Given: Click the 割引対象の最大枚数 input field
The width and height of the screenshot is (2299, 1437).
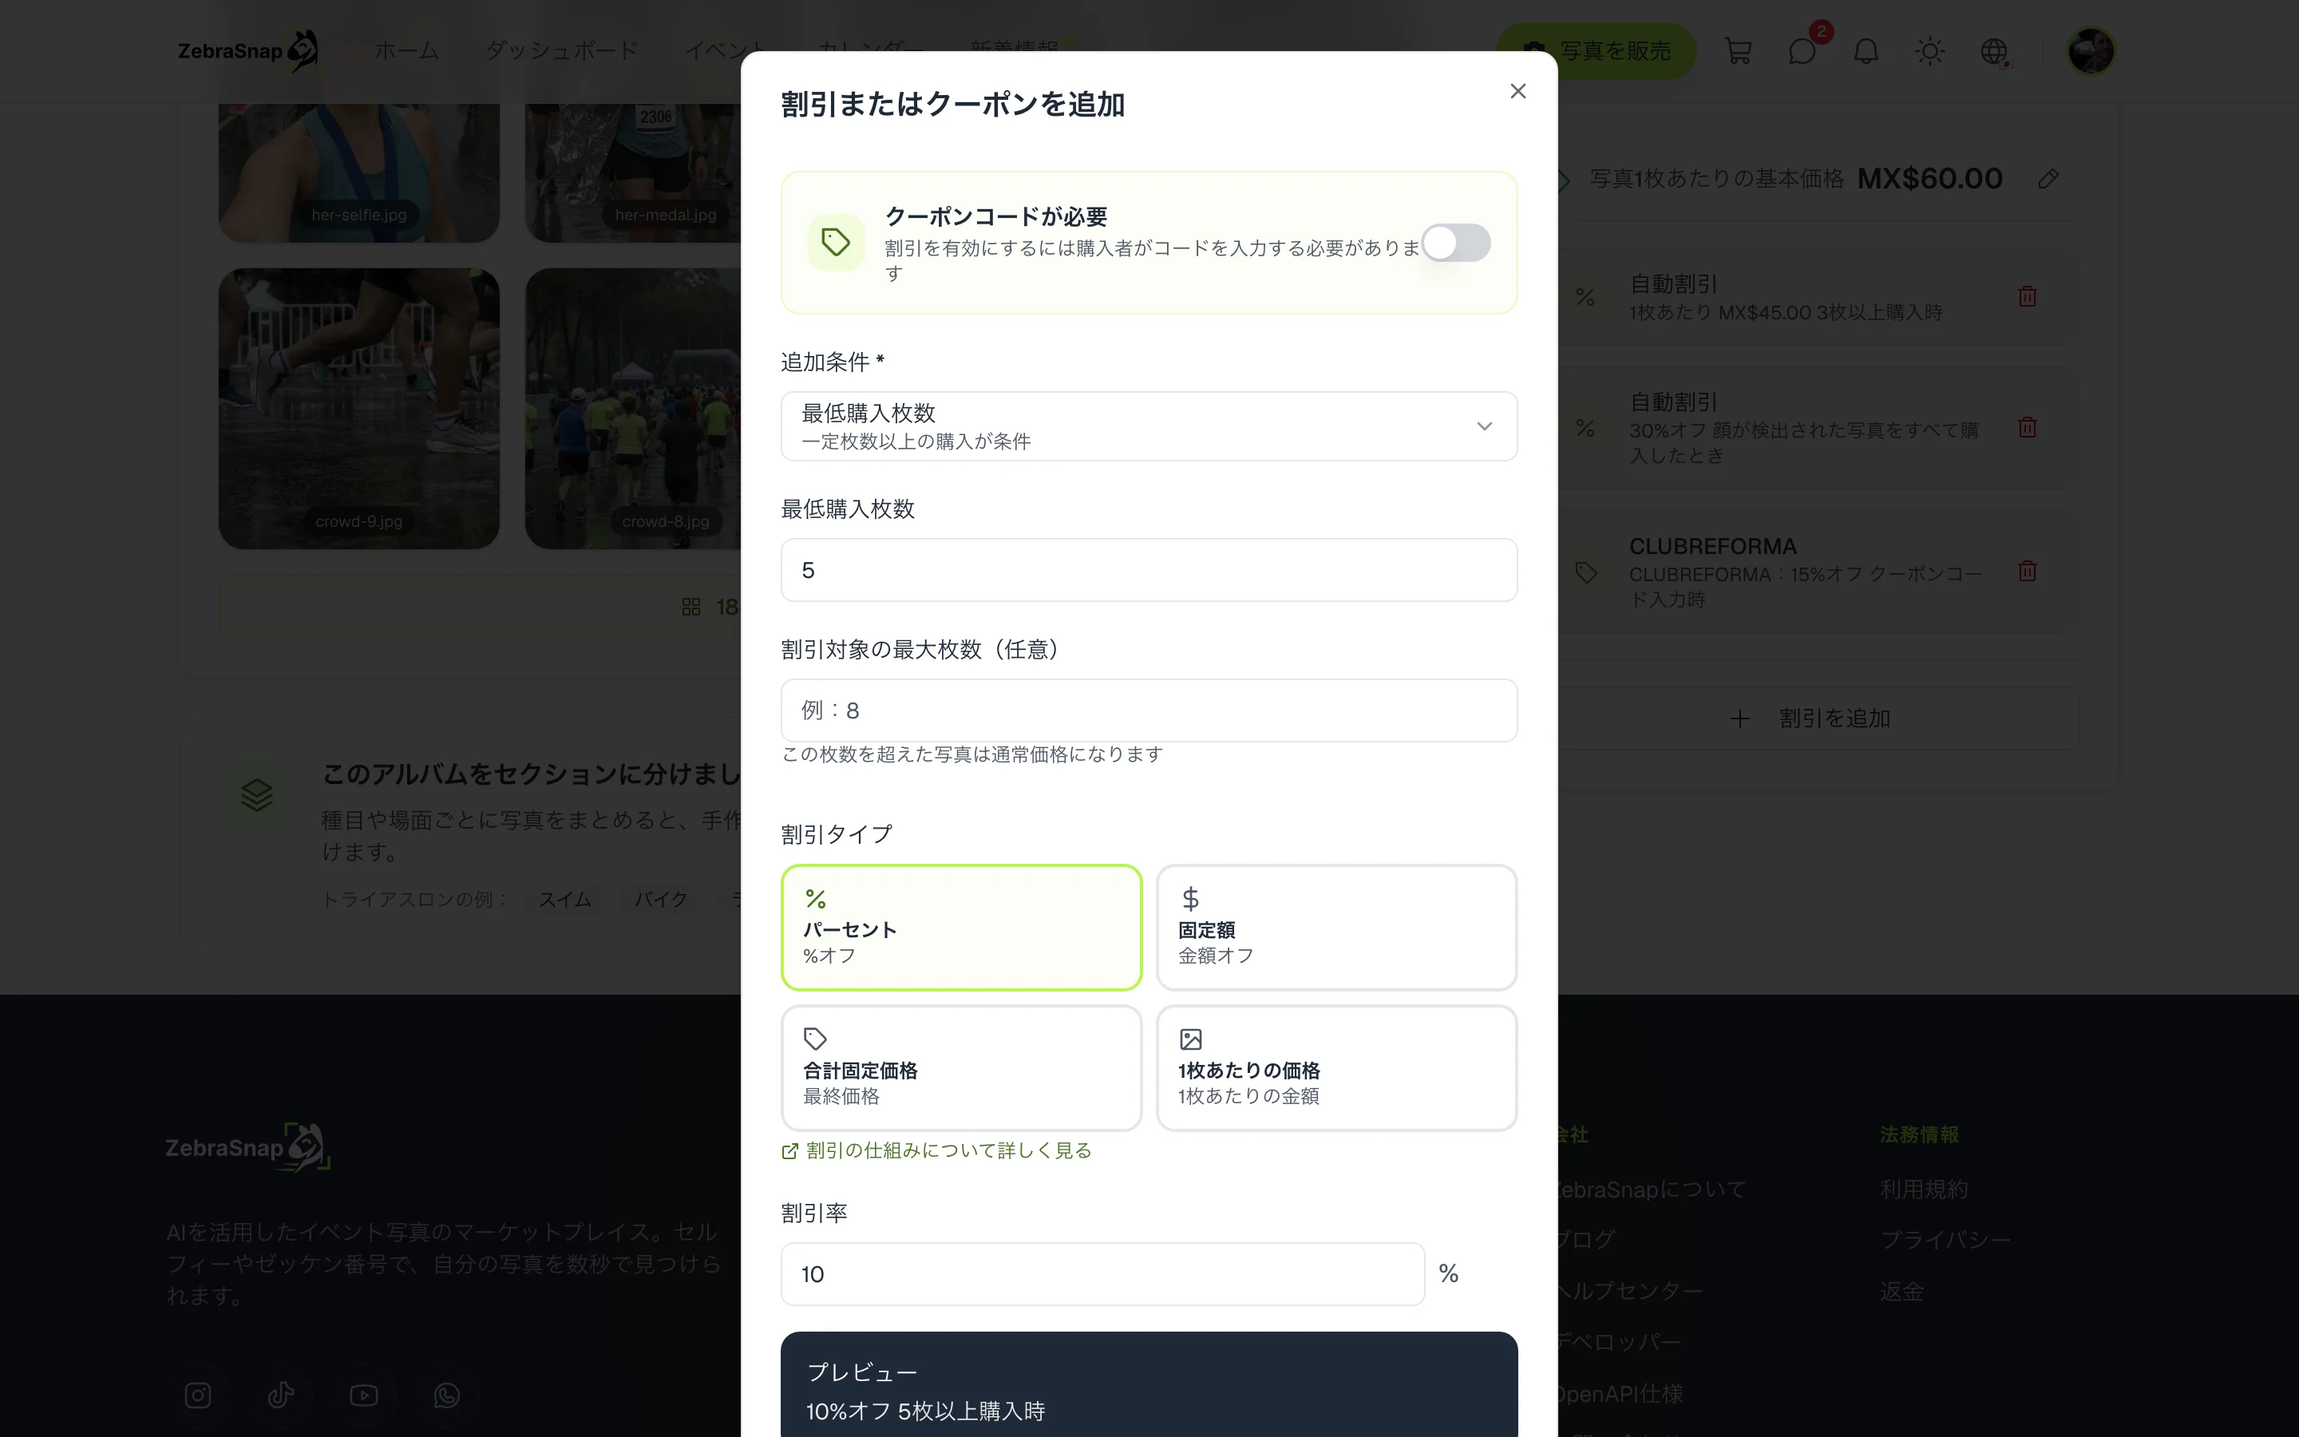Looking at the screenshot, I should click(x=1149, y=710).
